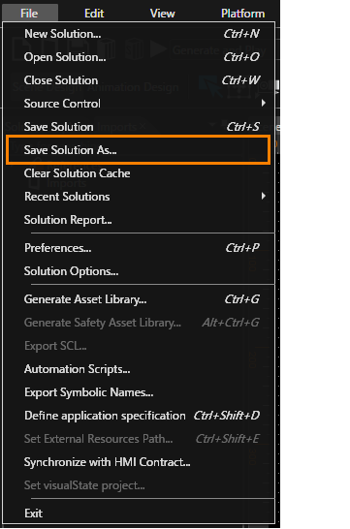Open the Platform menu
Viewport: 350px width, 529px height.
(x=242, y=14)
